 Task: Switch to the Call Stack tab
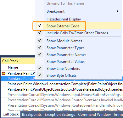coord(11,114)
